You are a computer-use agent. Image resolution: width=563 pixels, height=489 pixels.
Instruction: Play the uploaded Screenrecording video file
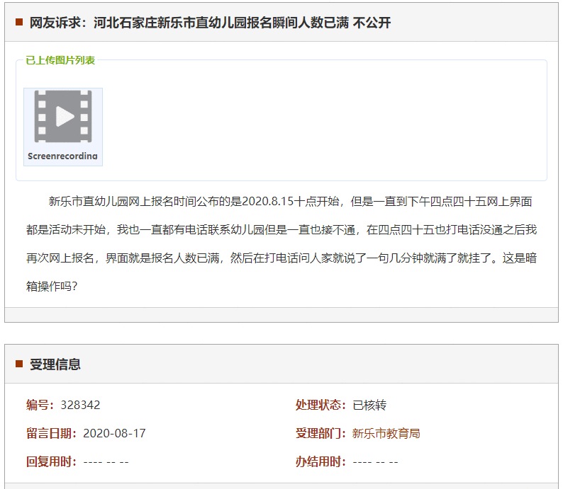(x=63, y=117)
